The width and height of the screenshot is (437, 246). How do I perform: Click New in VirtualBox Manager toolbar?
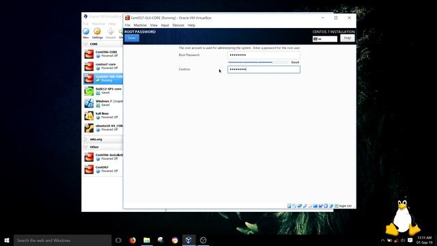click(86, 33)
